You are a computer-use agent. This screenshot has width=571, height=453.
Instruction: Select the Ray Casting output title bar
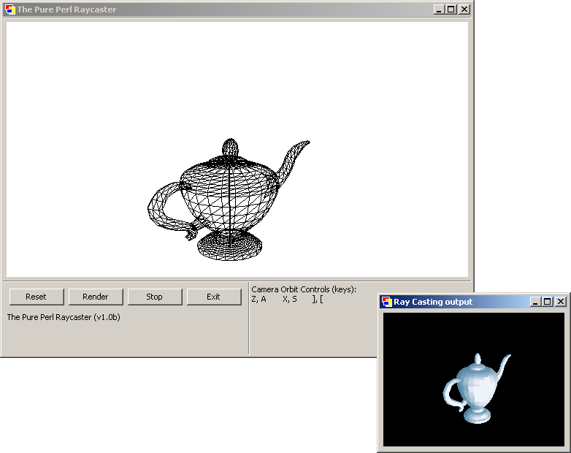(473, 302)
